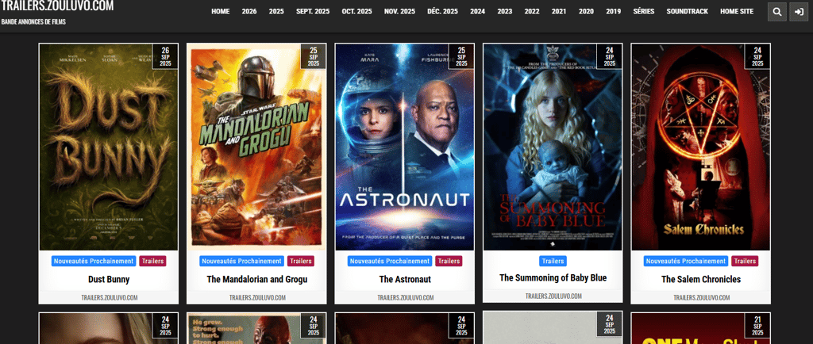Click Nouveautés Prochainement tag under Dust Bunny

click(94, 262)
